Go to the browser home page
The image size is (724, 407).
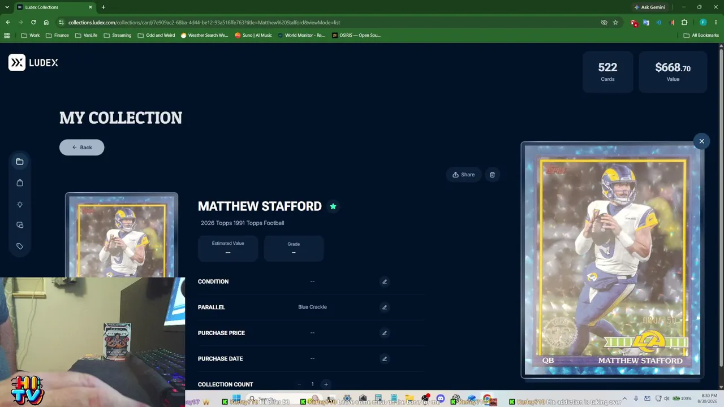(46, 23)
